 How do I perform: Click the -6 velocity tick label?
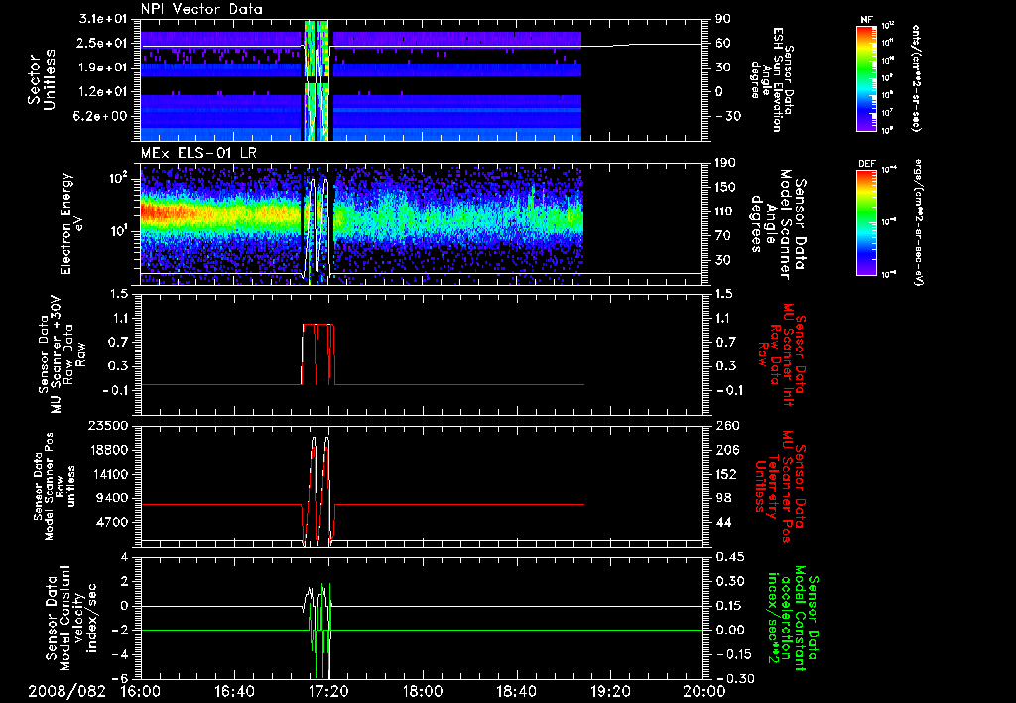click(122, 678)
